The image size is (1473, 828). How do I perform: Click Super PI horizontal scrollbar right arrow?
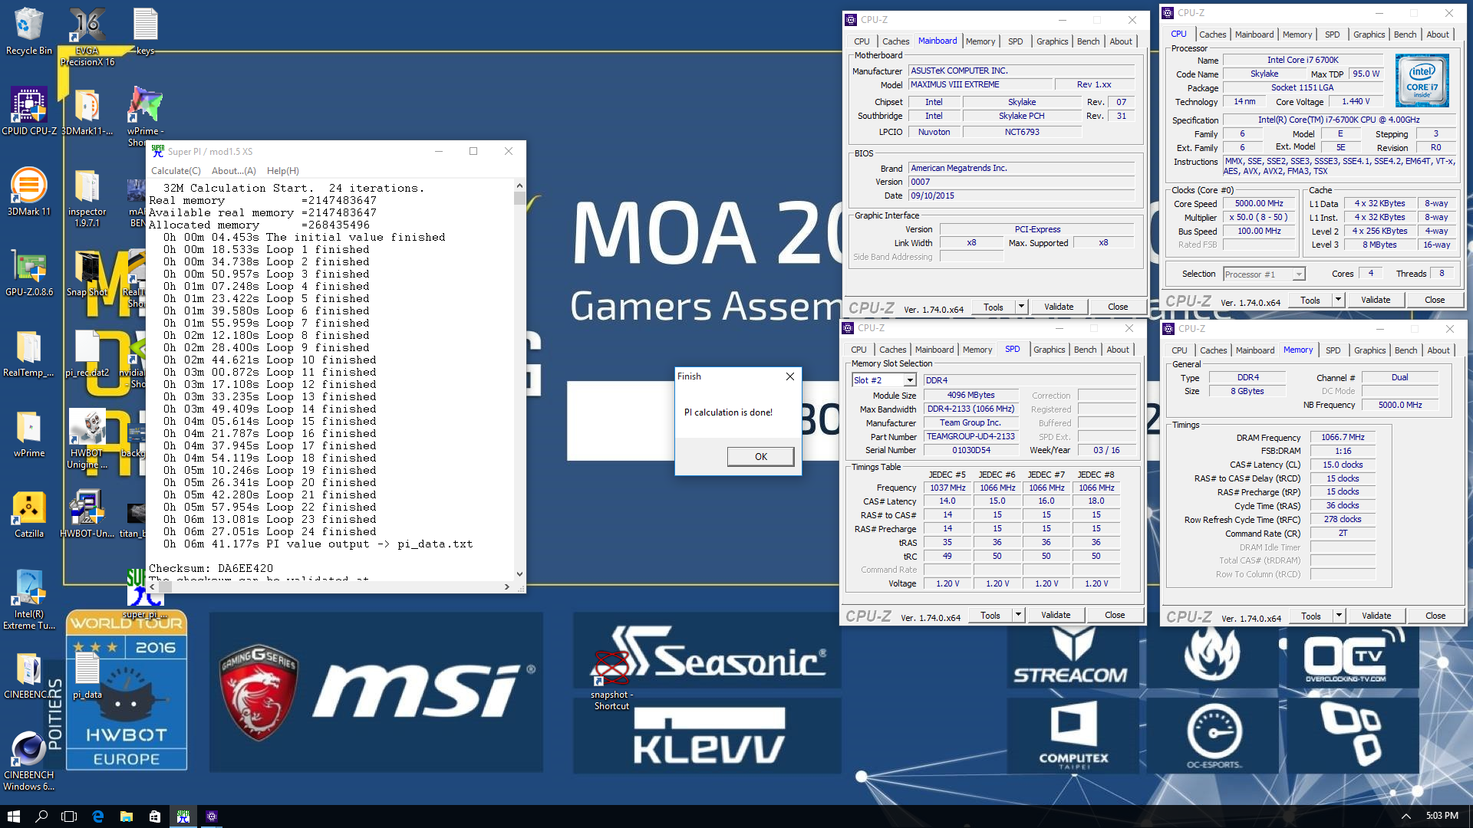coord(506,586)
